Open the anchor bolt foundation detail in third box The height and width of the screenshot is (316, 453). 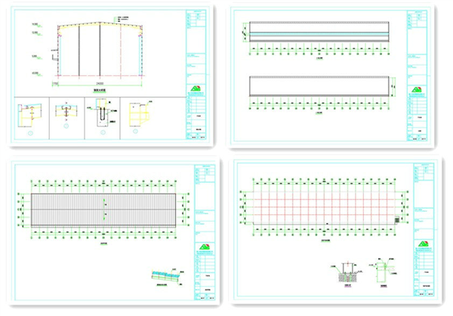102,113
